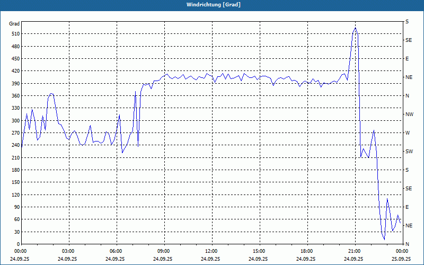Click the 00:00 label above 25.09.25

pyautogui.click(x=402, y=251)
